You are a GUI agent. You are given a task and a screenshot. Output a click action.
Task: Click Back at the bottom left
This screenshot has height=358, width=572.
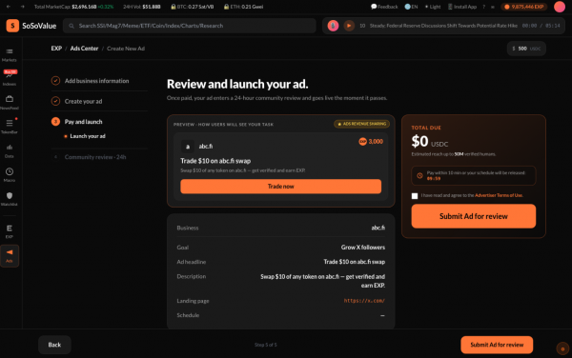(54, 345)
